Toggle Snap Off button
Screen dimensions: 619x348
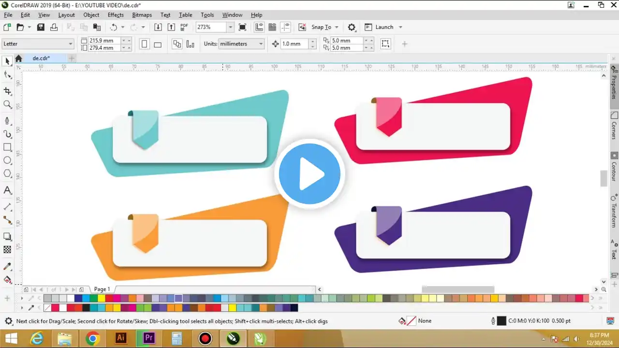click(x=302, y=27)
